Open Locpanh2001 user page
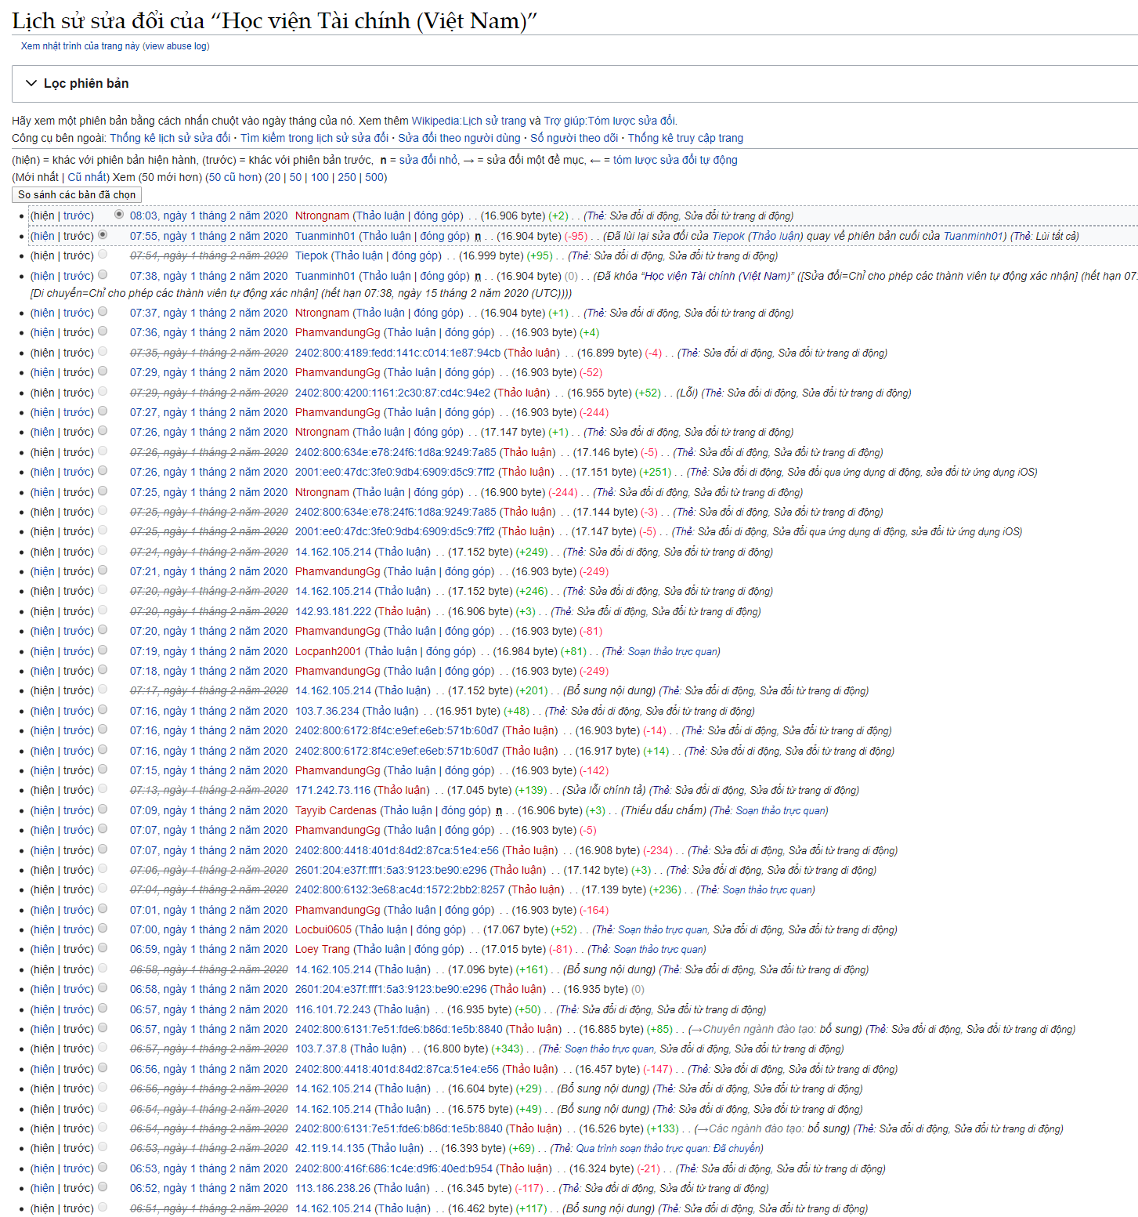Image resolution: width=1138 pixels, height=1217 pixels. (x=328, y=651)
